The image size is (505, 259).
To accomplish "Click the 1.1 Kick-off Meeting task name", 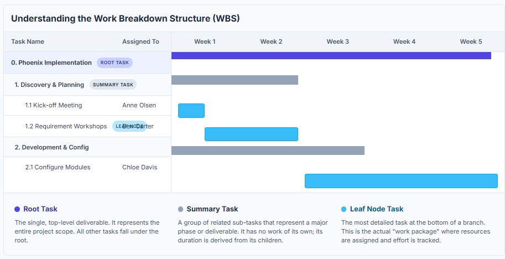I will [53, 105].
